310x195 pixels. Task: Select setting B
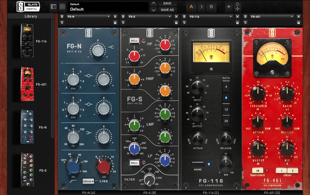[211, 7]
